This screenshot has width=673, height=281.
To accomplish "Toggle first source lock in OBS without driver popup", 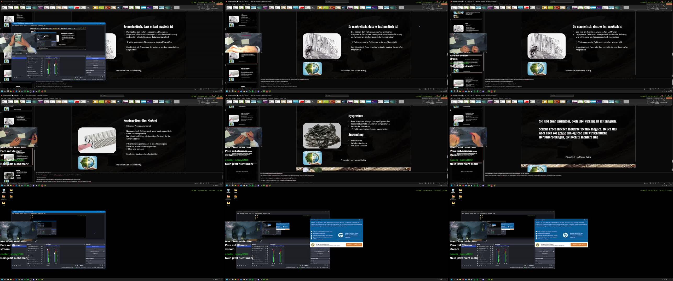I will pyautogui.click(x=43, y=246).
